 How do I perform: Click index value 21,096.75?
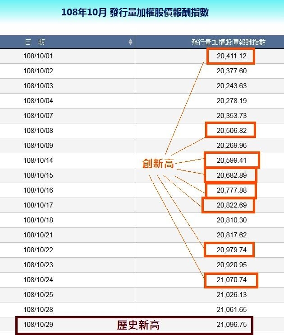232,325
